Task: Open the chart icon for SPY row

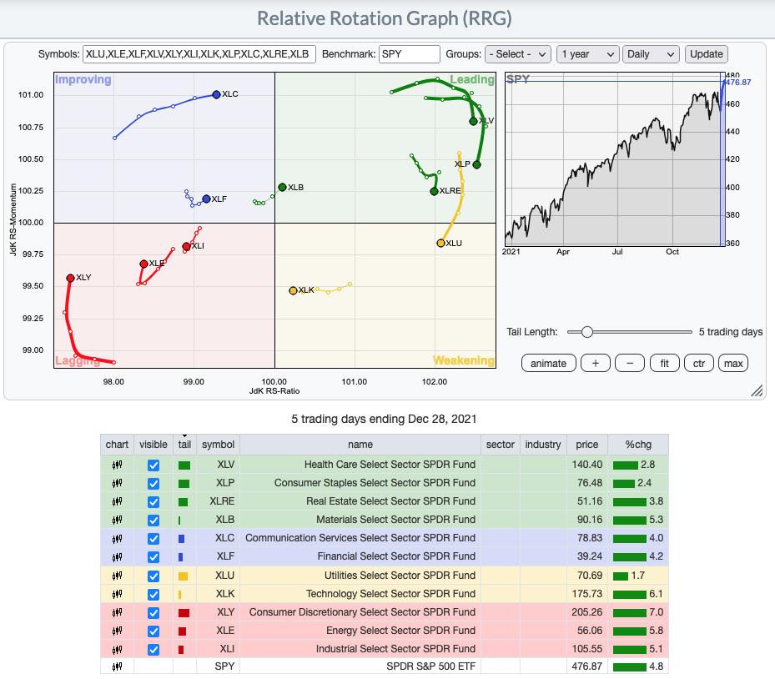Action: coord(117,666)
